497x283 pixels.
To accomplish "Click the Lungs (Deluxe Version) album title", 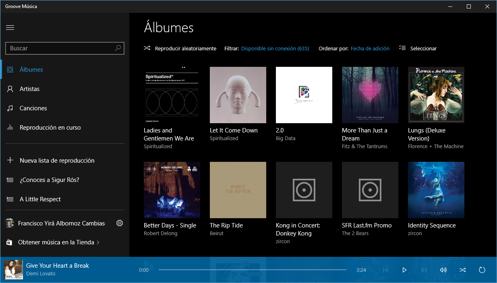I will (427, 134).
